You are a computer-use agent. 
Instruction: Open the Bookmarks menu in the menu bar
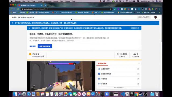[x=48, y=1]
